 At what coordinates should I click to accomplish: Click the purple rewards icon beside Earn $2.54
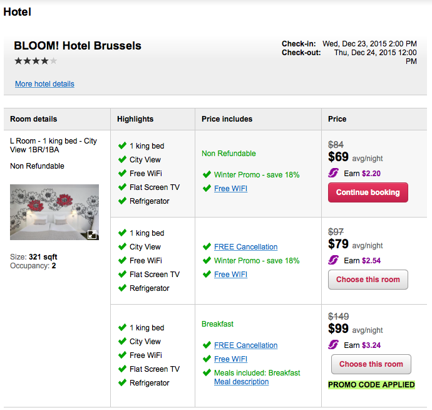pyautogui.click(x=333, y=260)
